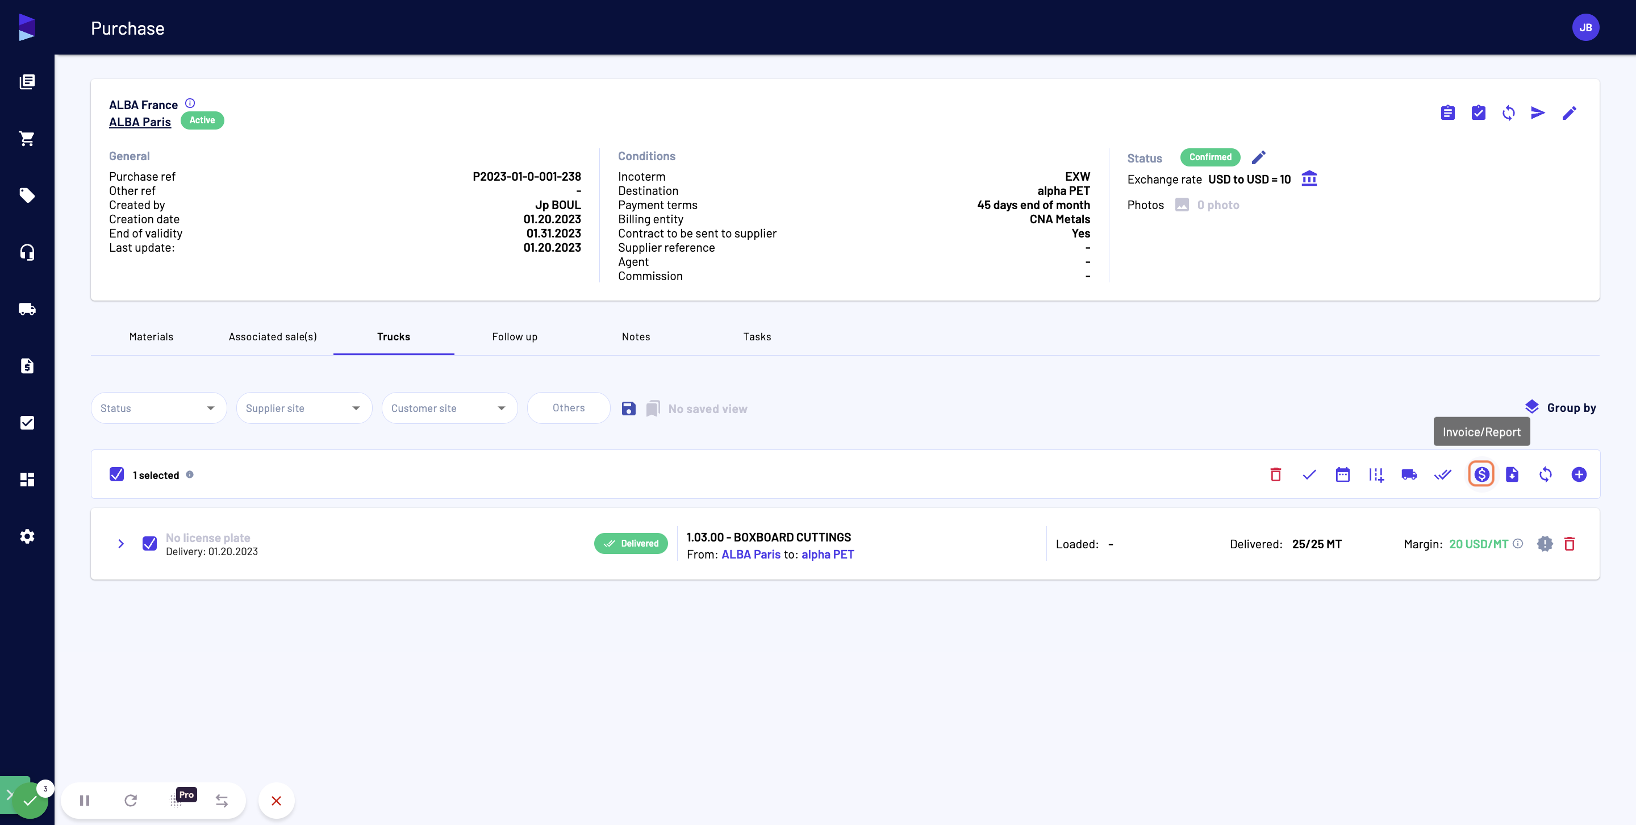Image resolution: width=1636 pixels, height=825 pixels.
Task: Edit purchase with header pencil icon
Action: click(1568, 113)
